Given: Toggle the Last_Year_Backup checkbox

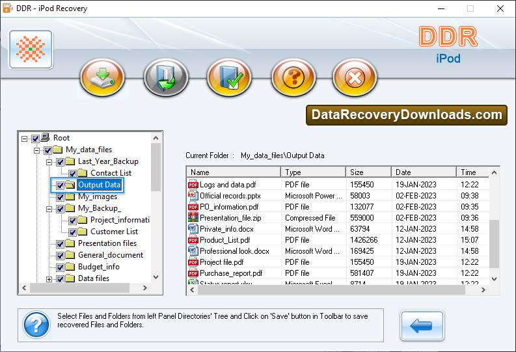Looking at the screenshot, I should [x=60, y=162].
